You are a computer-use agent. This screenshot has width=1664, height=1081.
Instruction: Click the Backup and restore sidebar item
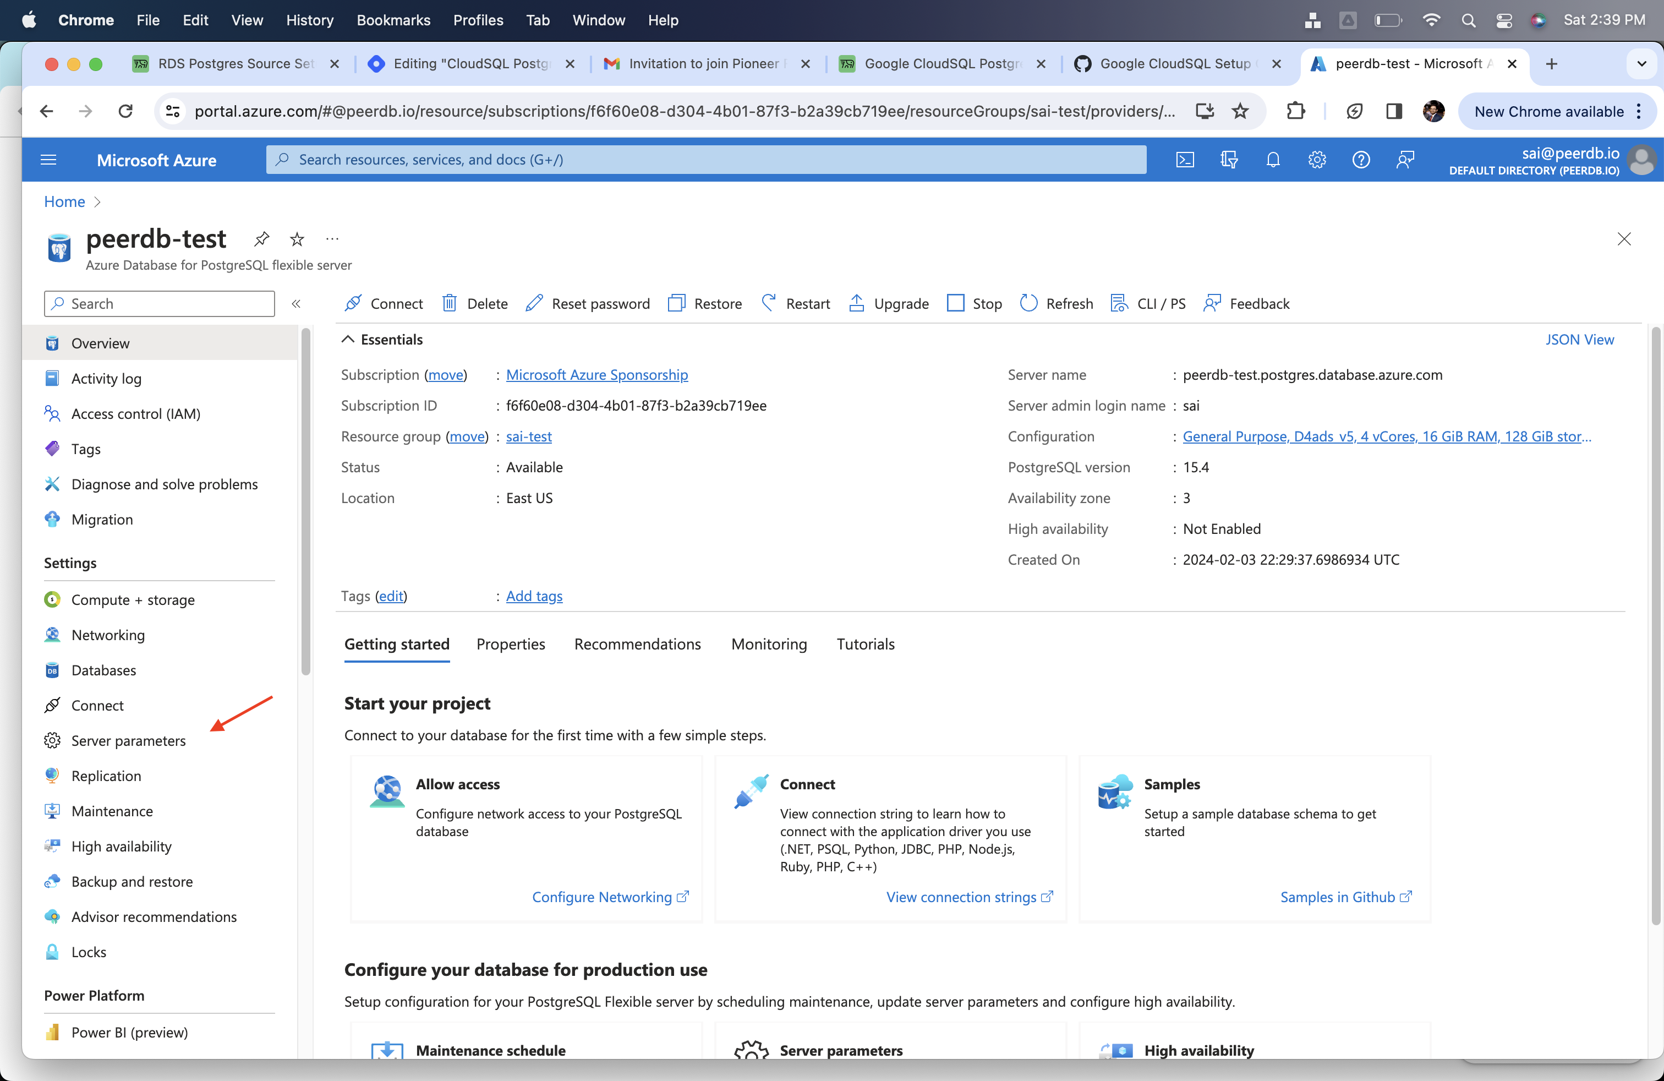[131, 880]
